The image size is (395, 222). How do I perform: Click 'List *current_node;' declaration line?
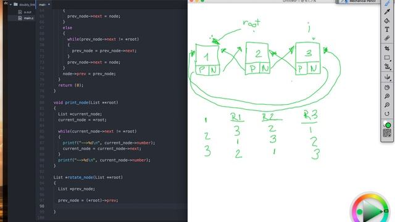[x=80, y=114]
